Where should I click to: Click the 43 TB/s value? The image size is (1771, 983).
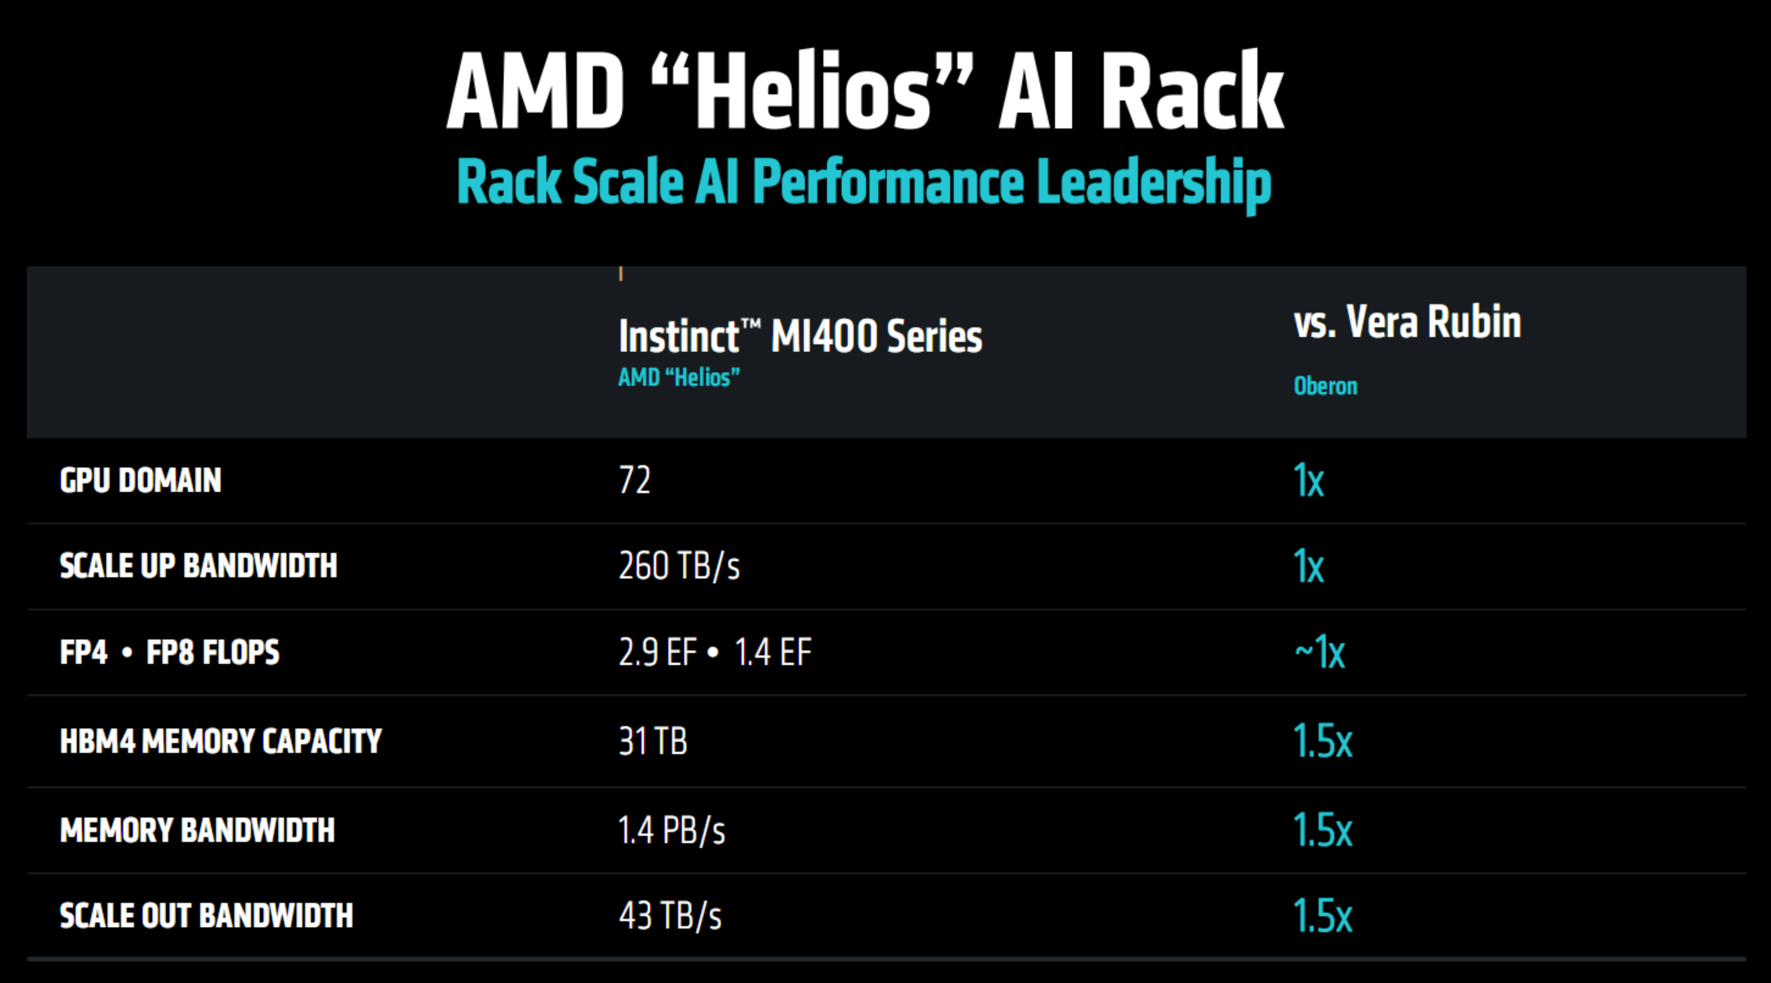tap(670, 916)
